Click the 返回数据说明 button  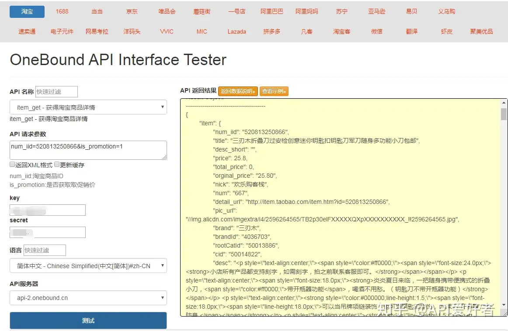(238, 91)
